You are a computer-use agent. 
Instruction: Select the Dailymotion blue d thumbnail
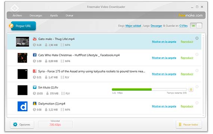[x=22, y=106]
